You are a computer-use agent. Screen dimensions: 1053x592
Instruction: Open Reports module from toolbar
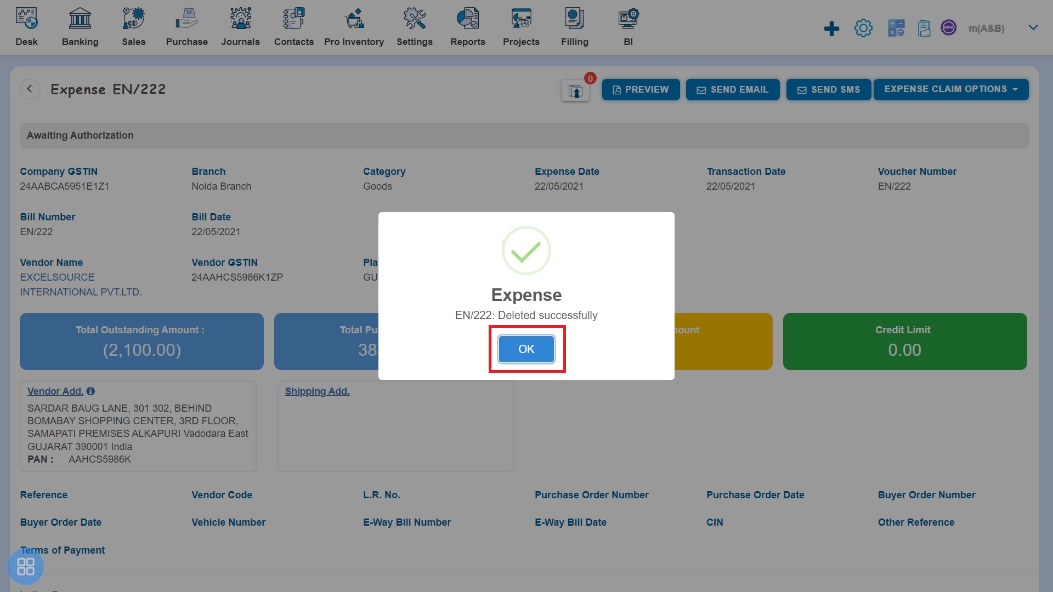[467, 25]
